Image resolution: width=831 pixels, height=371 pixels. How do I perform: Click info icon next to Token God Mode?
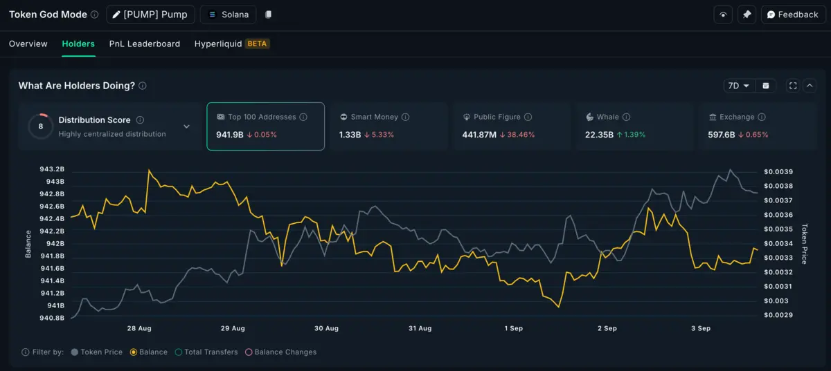(x=95, y=15)
